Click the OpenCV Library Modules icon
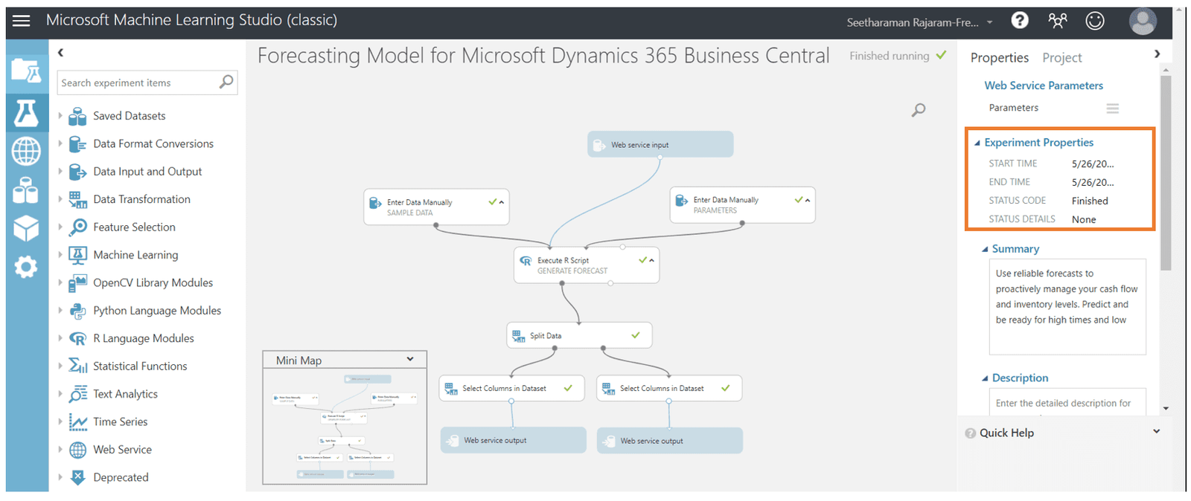This screenshot has height=501, width=1191. [77, 282]
